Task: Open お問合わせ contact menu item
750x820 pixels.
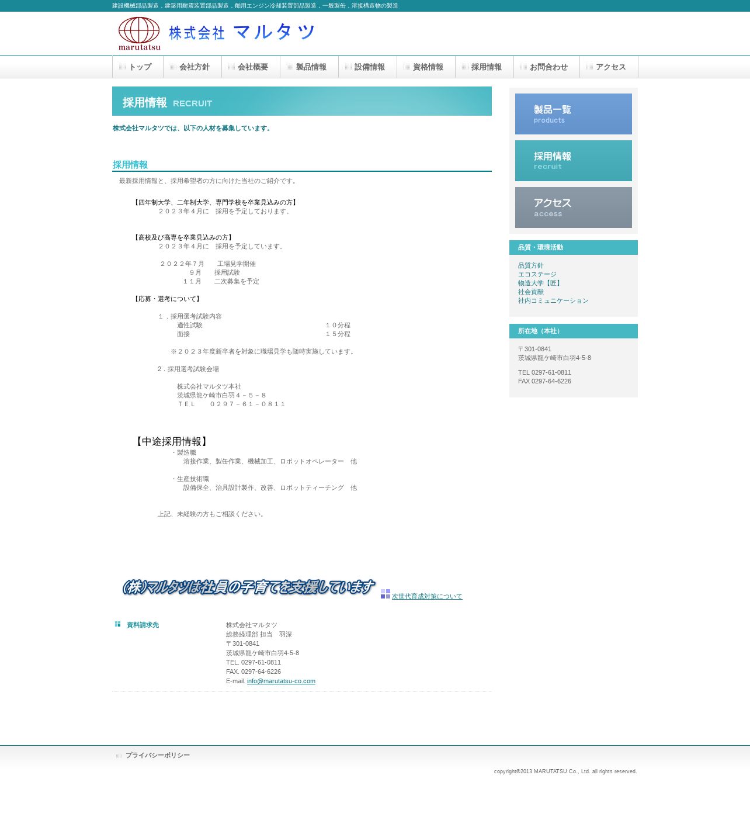Action: coord(547,67)
